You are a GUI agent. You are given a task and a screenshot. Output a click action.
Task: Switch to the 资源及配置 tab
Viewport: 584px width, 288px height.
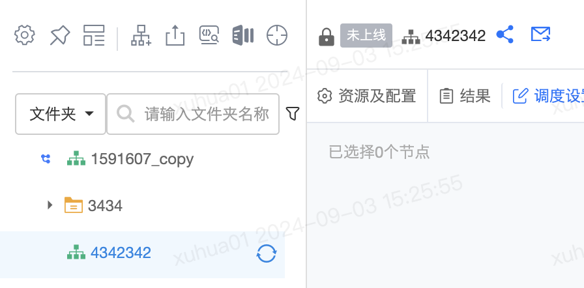[x=366, y=96]
